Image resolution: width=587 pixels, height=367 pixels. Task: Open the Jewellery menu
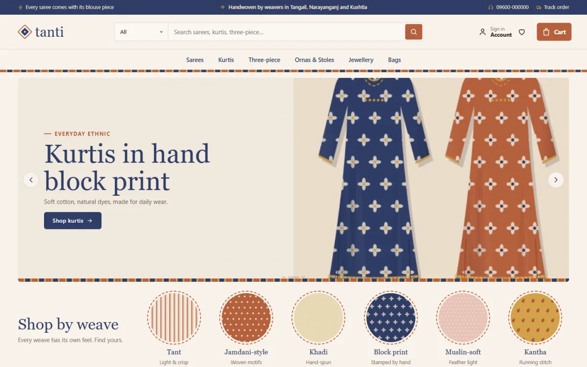tap(361, 60)
